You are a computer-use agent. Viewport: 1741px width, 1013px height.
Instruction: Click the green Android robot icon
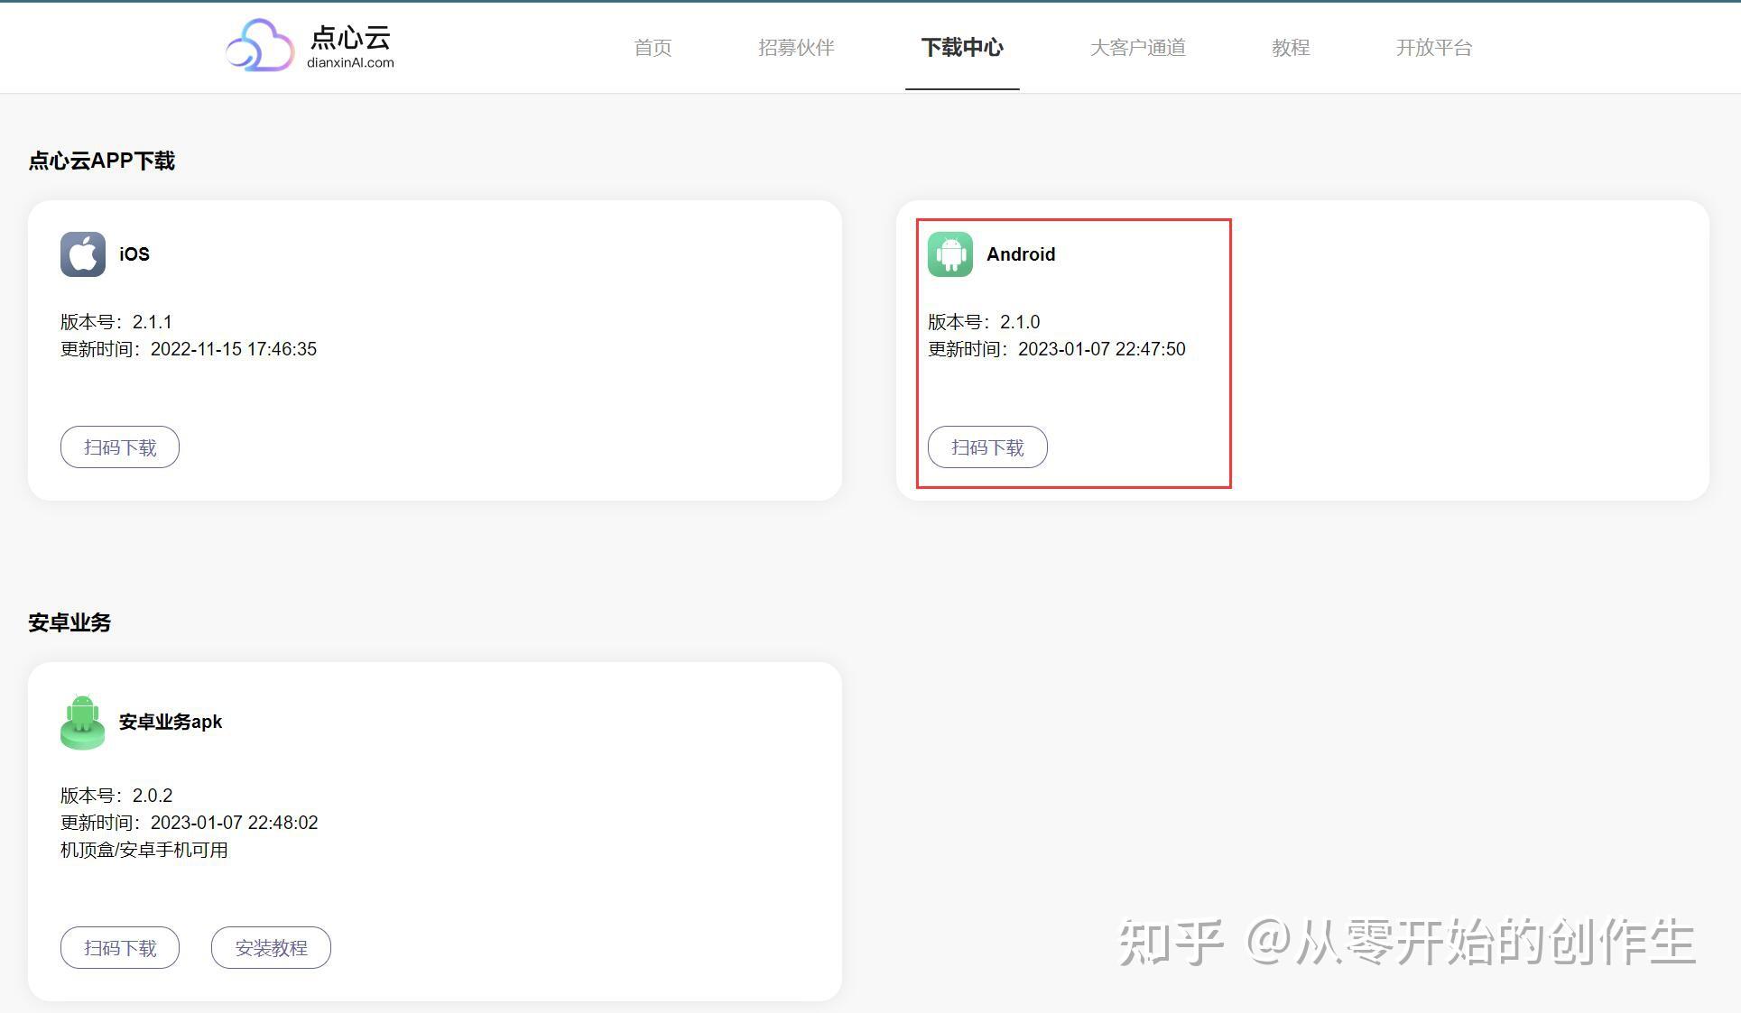click(950, 254)
